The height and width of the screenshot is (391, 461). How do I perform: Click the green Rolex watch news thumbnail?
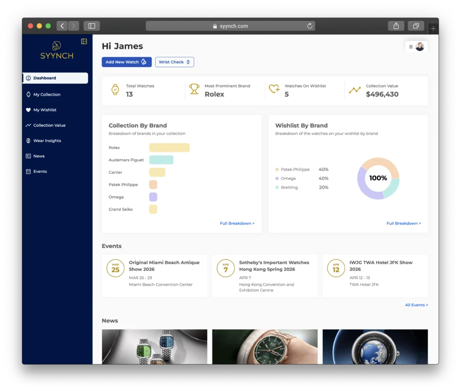coord(265,347)
